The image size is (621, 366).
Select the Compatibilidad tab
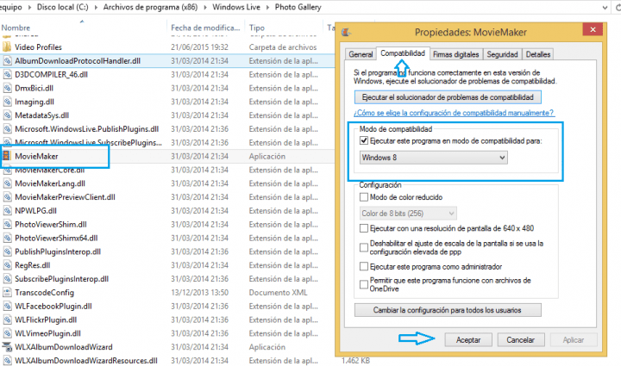click(403, 53)
